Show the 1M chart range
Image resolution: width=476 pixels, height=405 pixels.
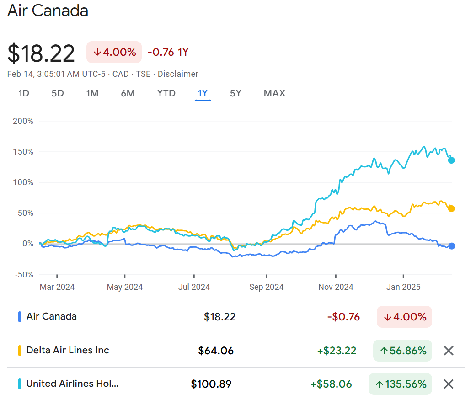coord(92,93)
